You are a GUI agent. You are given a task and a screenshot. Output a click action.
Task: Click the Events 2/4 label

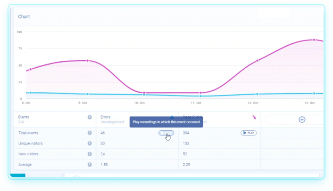(24, 119)
